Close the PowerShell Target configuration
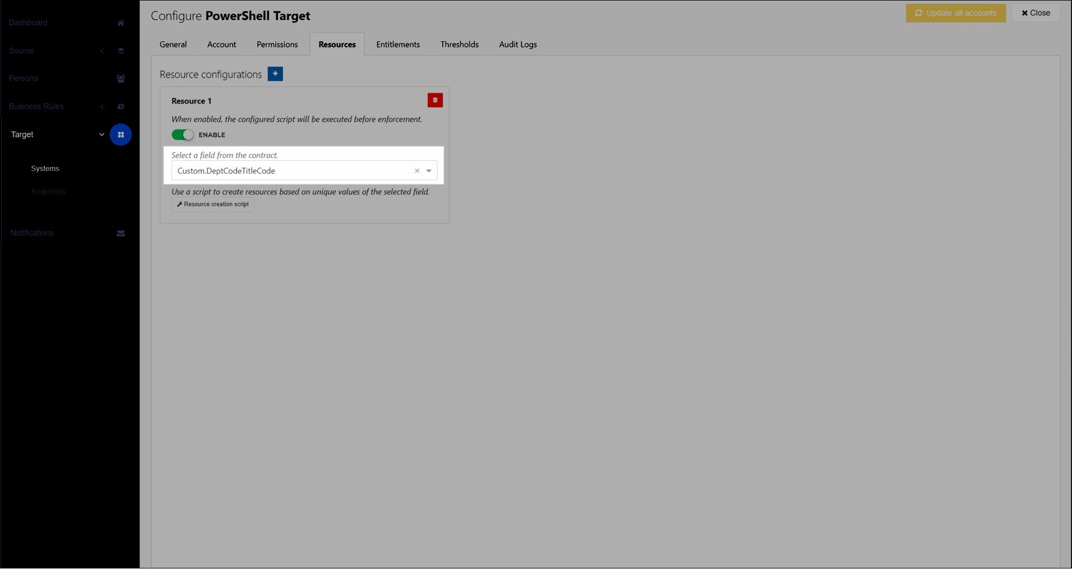The height and width of the screenshot is (569, 1072). (1036, 13)
